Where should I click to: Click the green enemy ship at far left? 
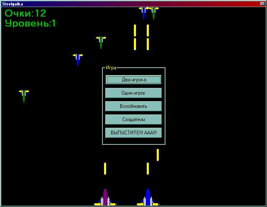[x=24, y=96]
